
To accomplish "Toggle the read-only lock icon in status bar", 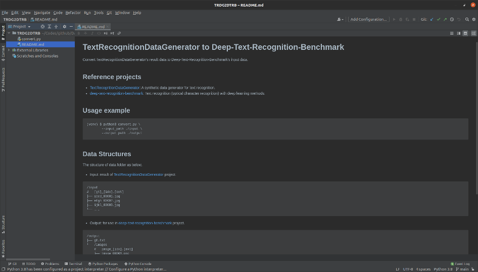I will (473, 269).
